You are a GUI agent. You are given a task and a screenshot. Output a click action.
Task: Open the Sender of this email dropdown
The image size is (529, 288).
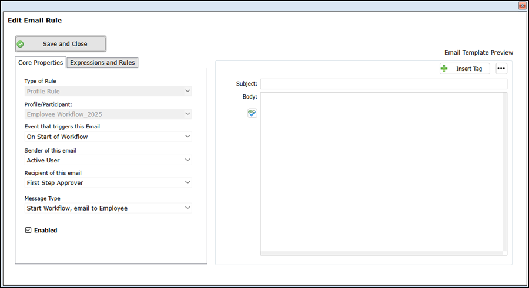pyautogui.click(x=109, y=160)
